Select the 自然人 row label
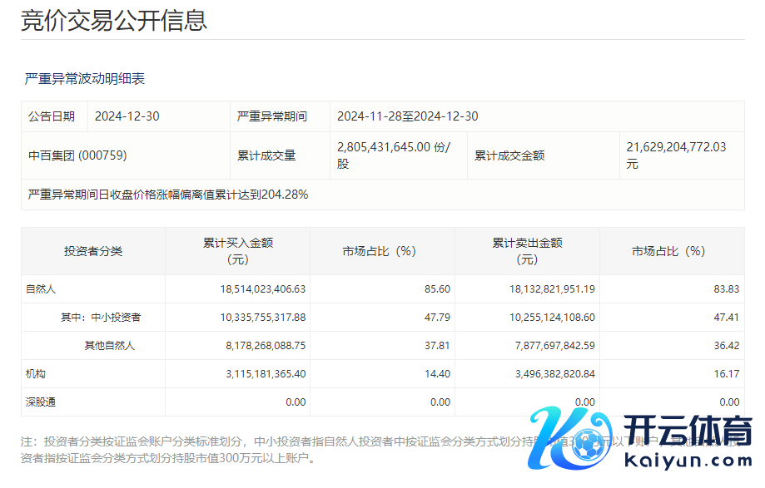This screenshot has height=488, width=765. 41,289
